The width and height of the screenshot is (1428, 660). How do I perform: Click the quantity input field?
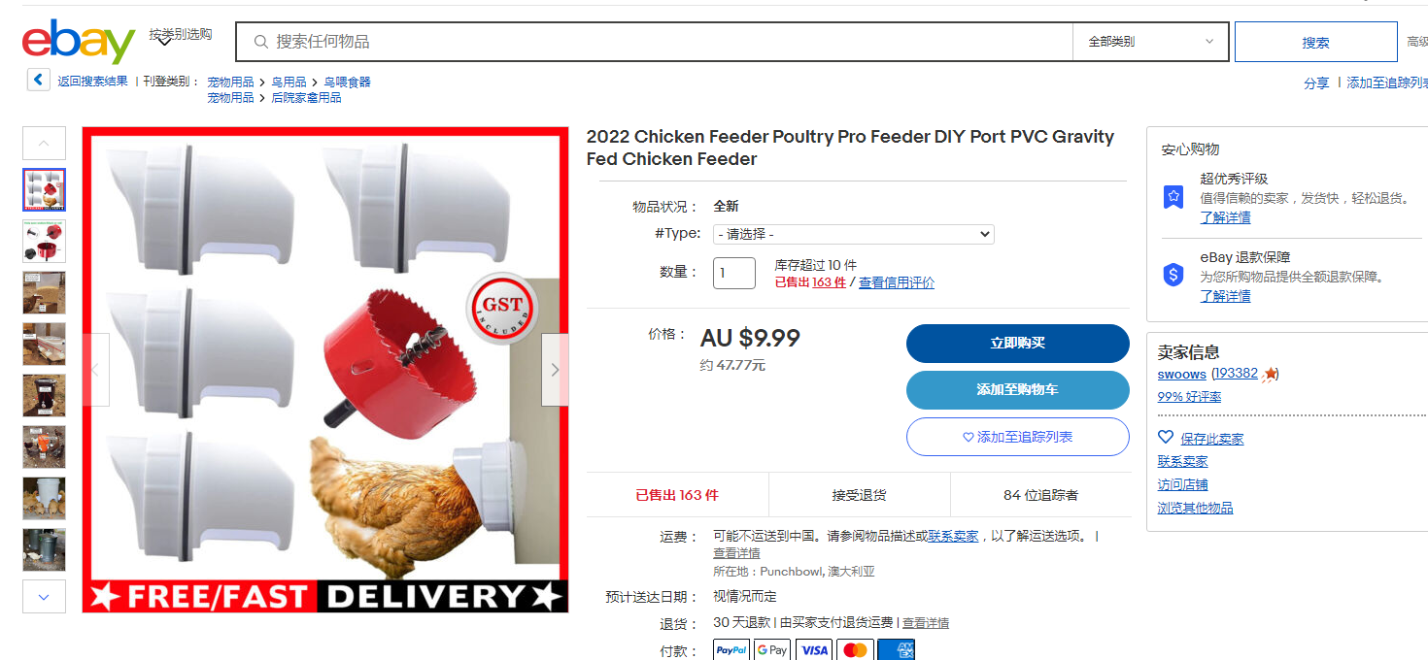click(x=734, y=273)
